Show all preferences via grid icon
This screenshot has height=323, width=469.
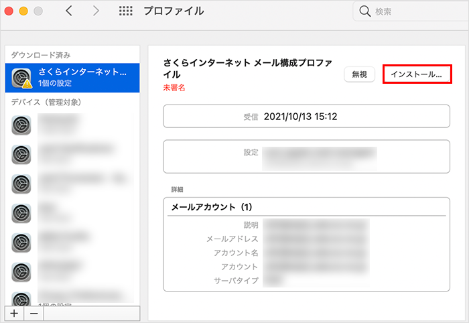tap(125, 11)
